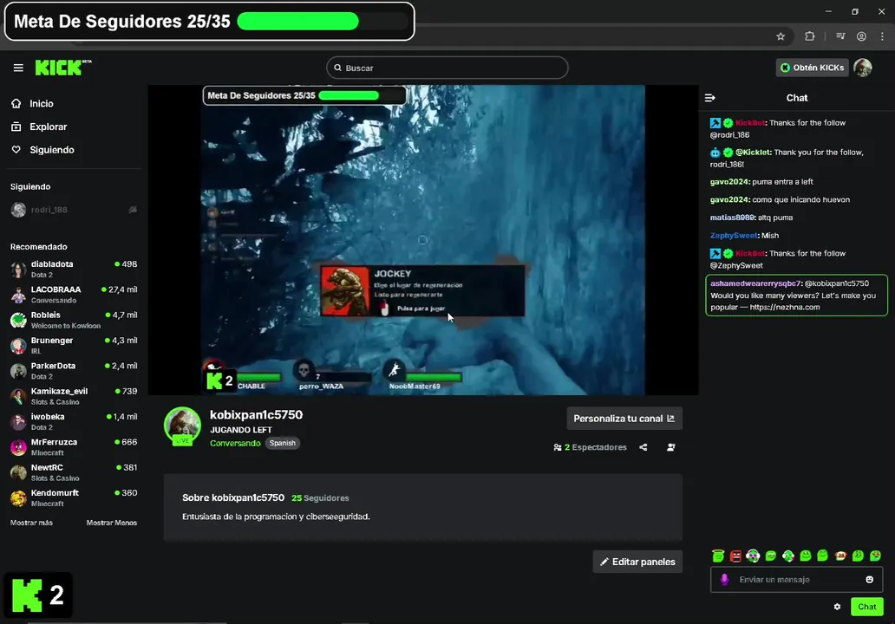Click the first emote in chat emote row
This screenshot has width=895, height=624.
click(718, 556)
